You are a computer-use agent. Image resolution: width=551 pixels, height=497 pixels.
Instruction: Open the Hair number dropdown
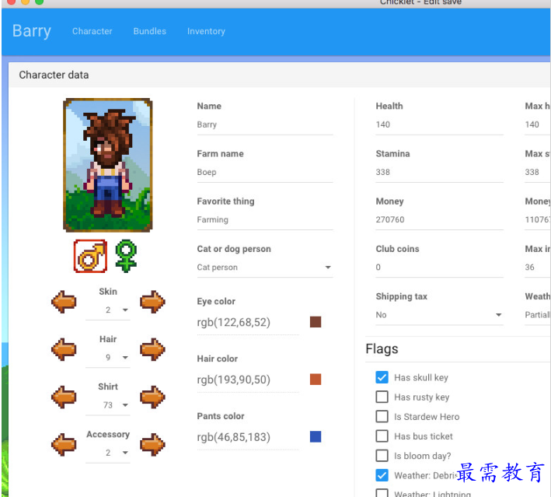(x=108, y=357)
